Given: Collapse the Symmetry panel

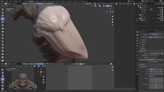Looking at the screenshot, I should 139,67.
